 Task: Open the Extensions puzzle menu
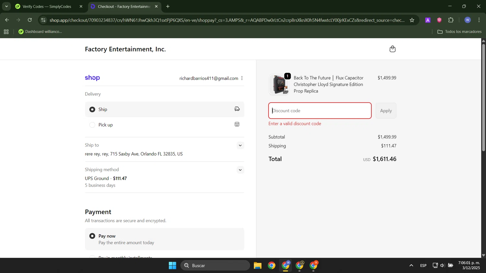[451, 20]
